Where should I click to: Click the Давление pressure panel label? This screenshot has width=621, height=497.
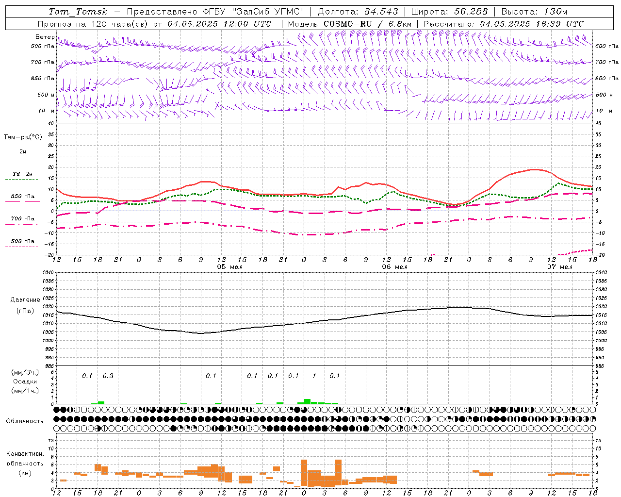click(25, 300)
